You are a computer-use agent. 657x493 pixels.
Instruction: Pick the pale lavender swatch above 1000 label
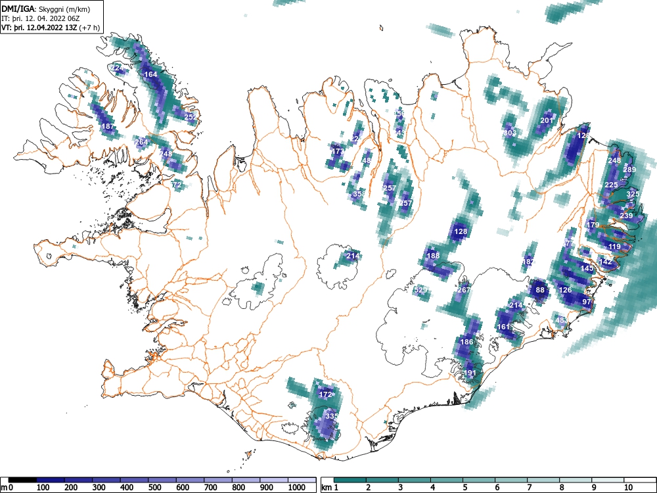tap(302, 480)
